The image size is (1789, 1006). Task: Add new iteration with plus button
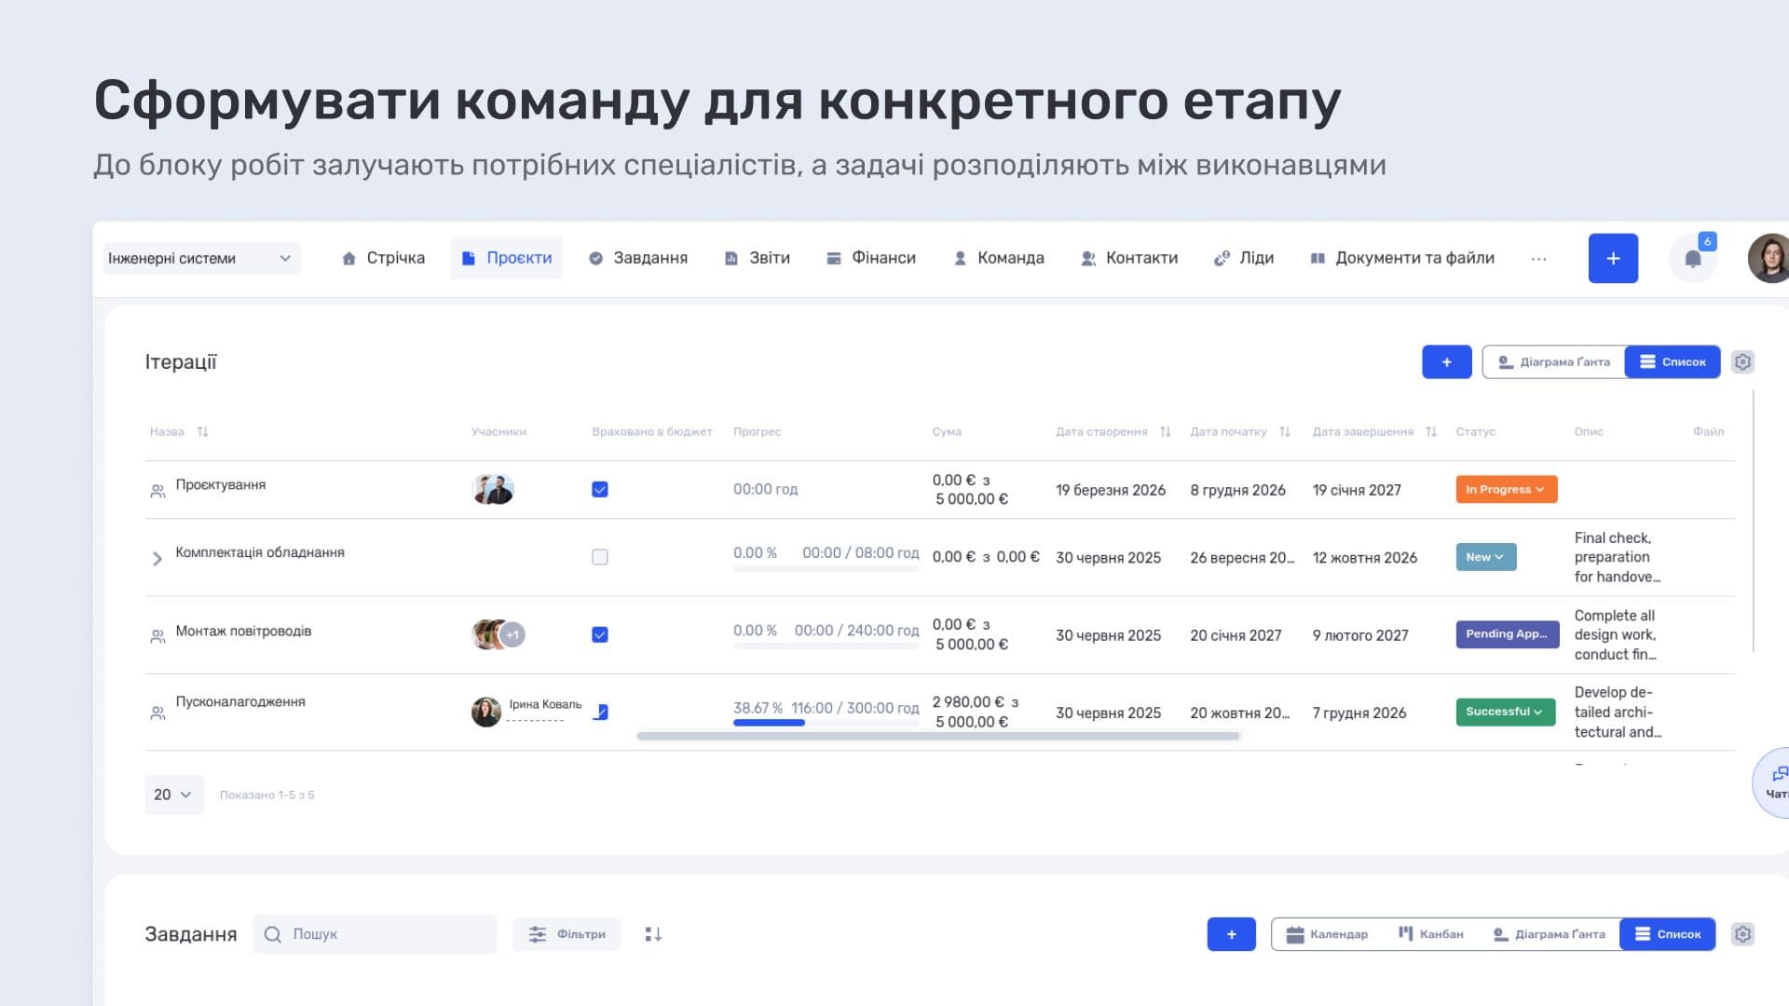[x=1446, y=362]
